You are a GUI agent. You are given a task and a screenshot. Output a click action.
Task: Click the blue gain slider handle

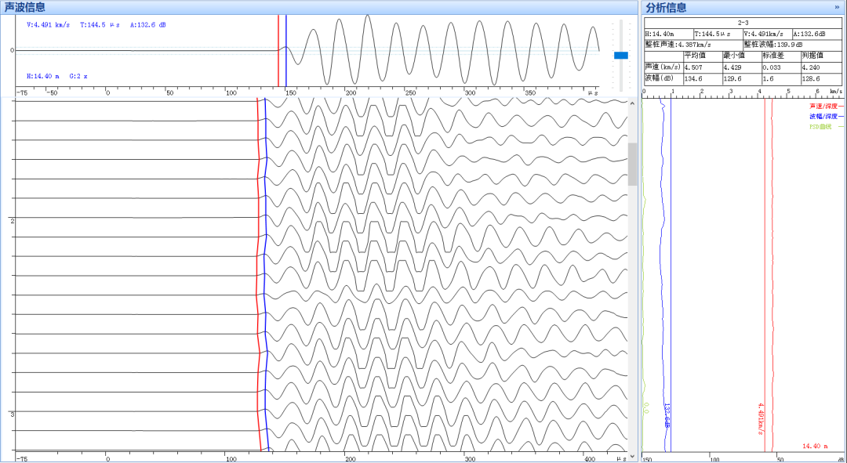click(621, 56)
